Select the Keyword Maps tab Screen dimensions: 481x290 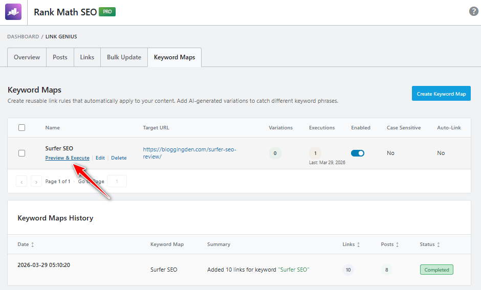point(174,57)
